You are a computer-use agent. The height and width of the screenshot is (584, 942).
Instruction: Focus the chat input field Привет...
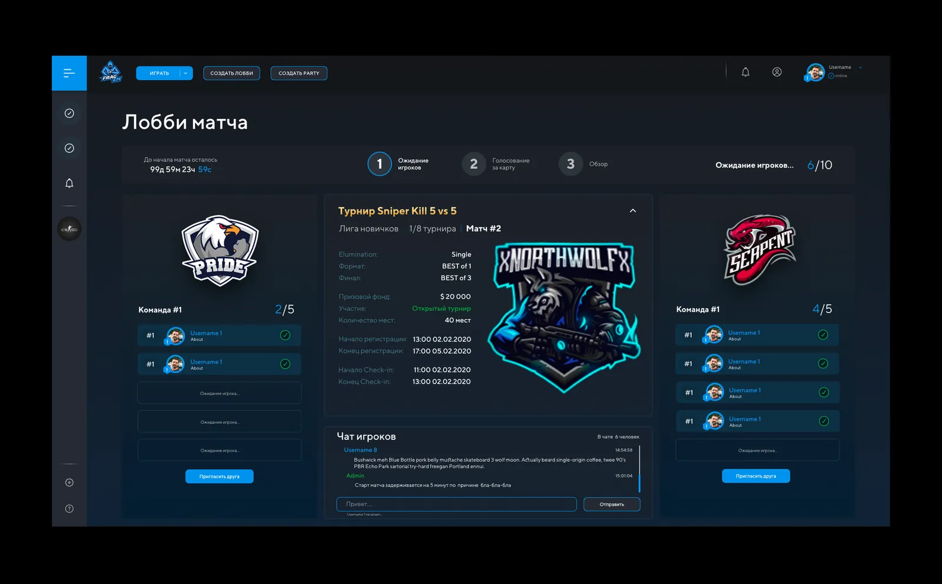coord(456,504)
